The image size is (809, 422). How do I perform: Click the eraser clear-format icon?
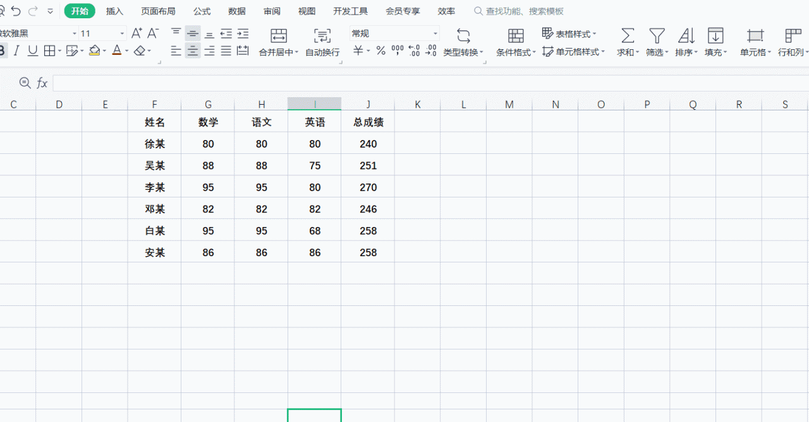pos(140,50)
